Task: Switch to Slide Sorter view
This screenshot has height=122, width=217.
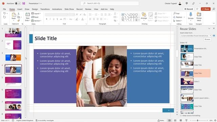Action: tap(175, 121)
